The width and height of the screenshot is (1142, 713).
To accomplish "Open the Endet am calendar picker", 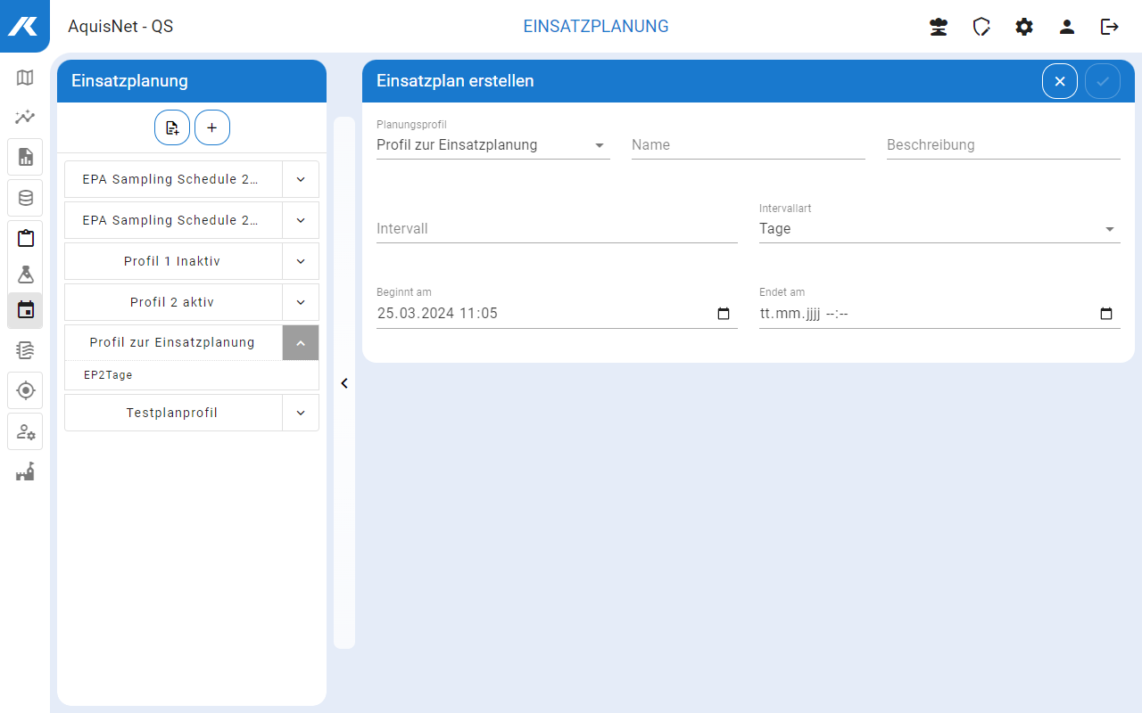I will (x=1106, y=314).
